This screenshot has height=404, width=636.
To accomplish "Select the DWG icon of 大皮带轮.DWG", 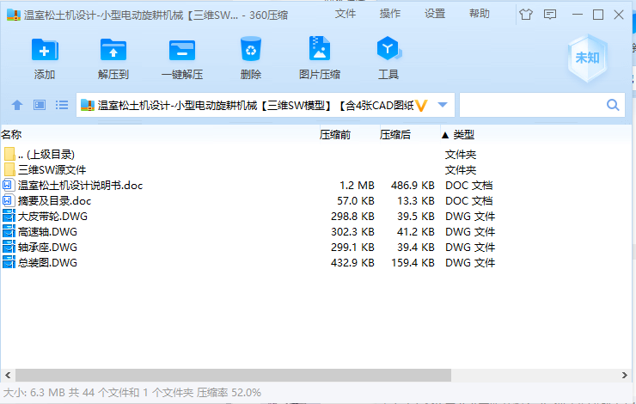I will tap(9, 216).
